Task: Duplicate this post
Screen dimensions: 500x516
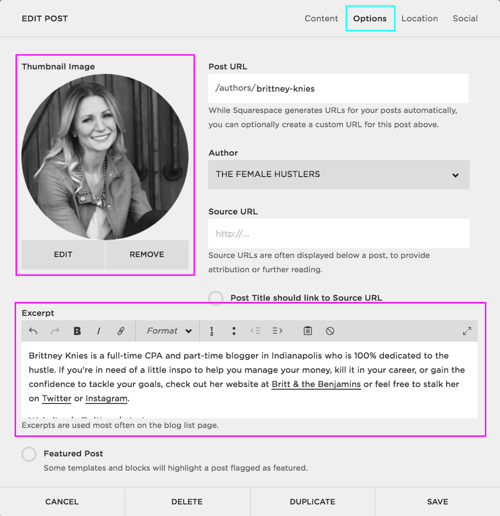Action: pos(312,501)
